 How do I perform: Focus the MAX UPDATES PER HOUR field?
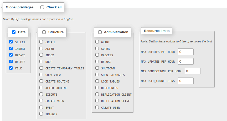pyautogui.click(x=186, y=61)
